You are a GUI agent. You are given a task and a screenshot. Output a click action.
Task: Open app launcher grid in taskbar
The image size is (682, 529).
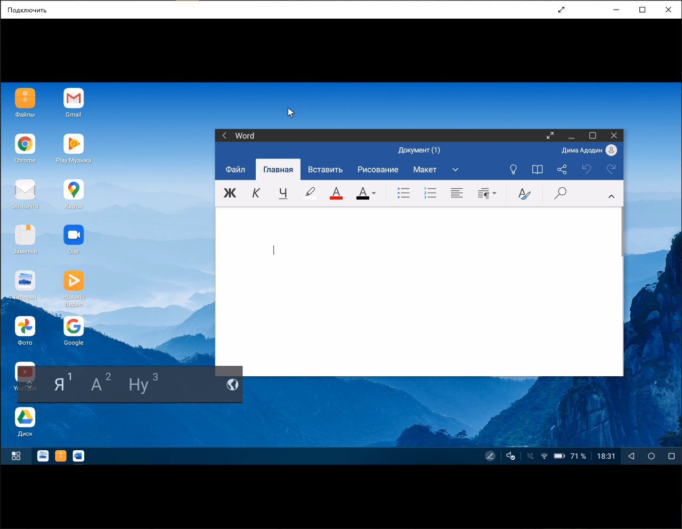click(x=16, y=456)
